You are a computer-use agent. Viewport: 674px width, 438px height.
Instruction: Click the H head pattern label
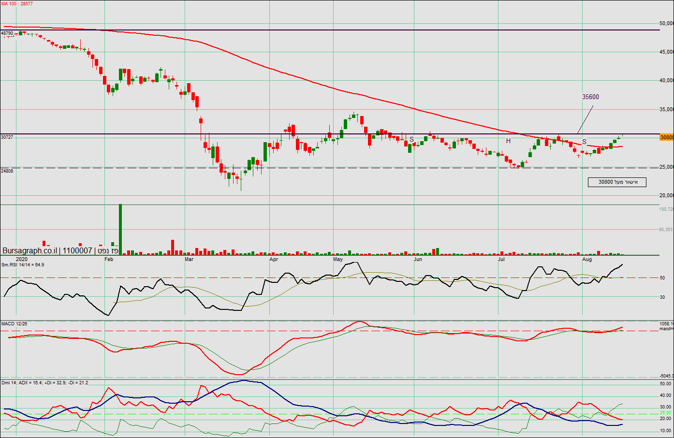point(508,141)
